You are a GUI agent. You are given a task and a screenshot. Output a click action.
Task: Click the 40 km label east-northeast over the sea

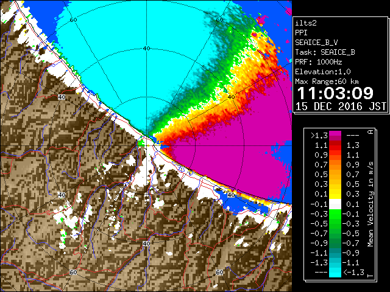(x=232, y=97)
